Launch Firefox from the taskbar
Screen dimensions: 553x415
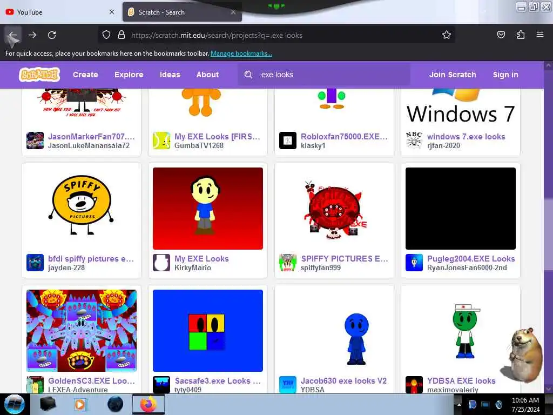[149, 404]
